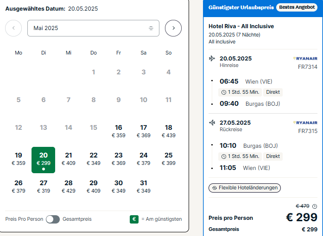This screenshot has height=236, width=323.
Task: Go to the previous month
Action: (x=13, y=28)
